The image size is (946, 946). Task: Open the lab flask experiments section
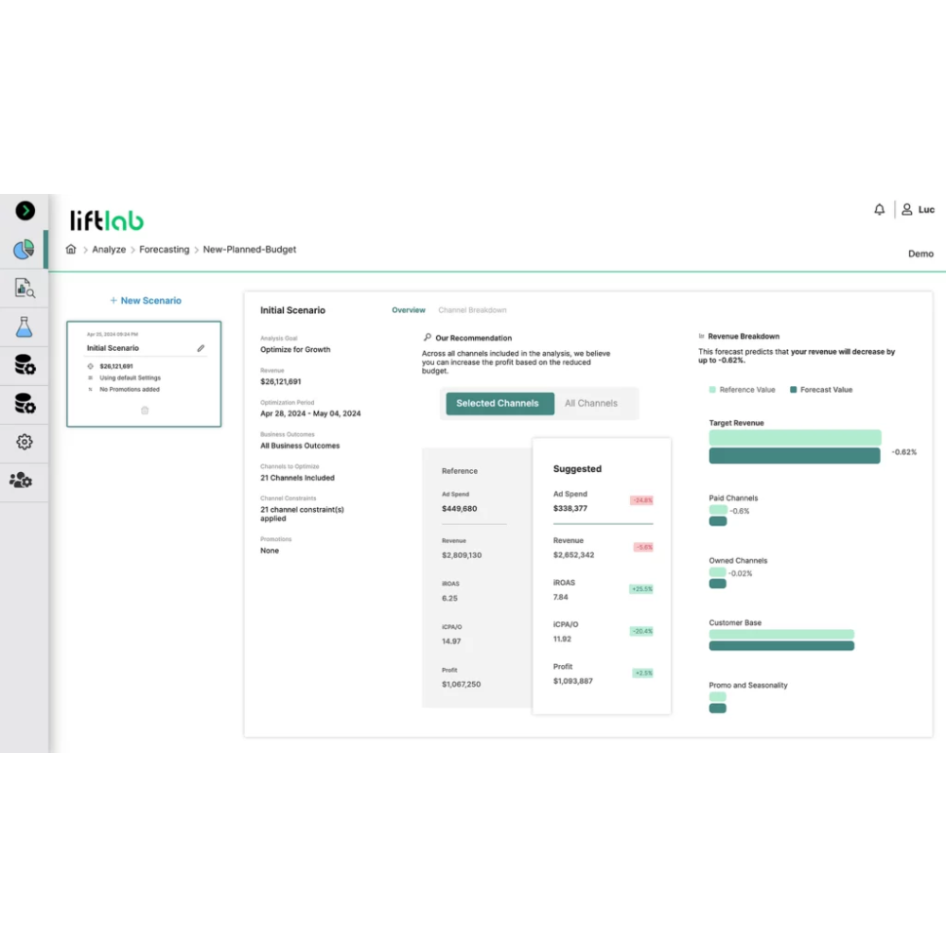pos(24,326)
